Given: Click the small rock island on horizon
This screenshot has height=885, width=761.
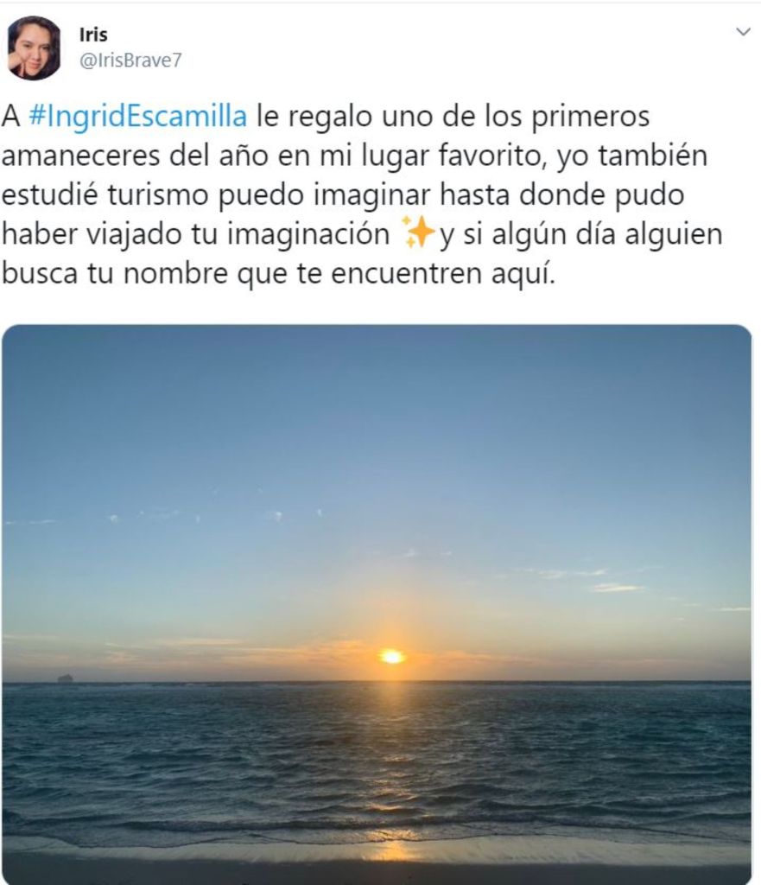Looking at the screenshot, I should click(x=66, y=678).
